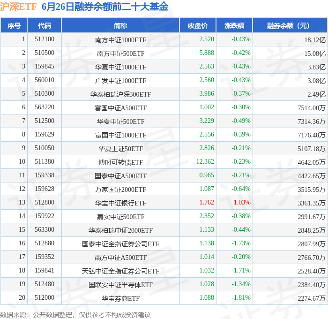
Task: Select 华泰柏瑞沪深300ETF row name
Action: (x=120, y=94)
